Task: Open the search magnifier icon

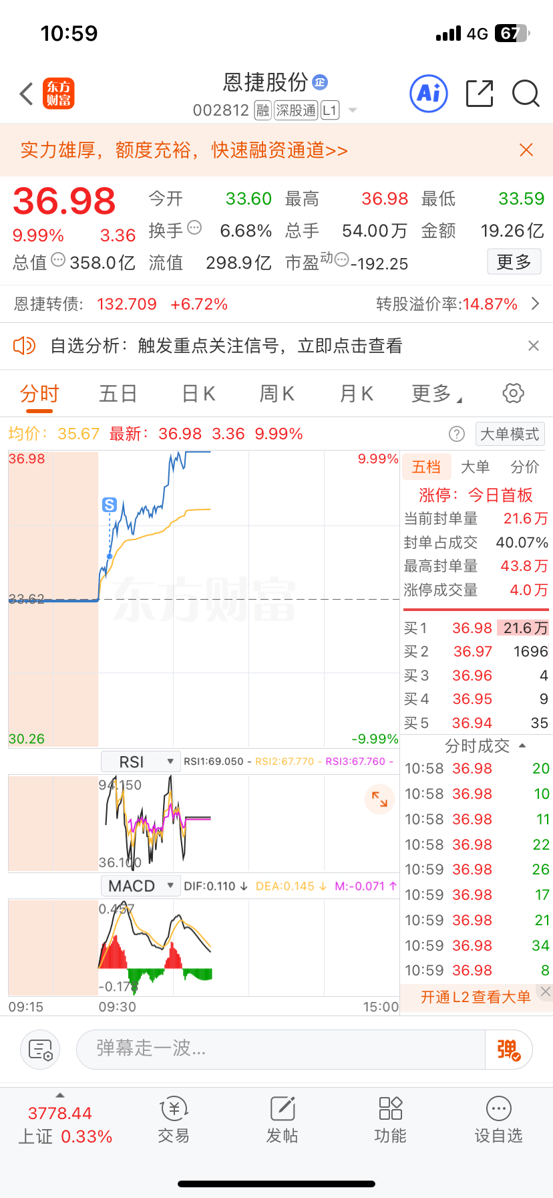Action: click(526, 94)
